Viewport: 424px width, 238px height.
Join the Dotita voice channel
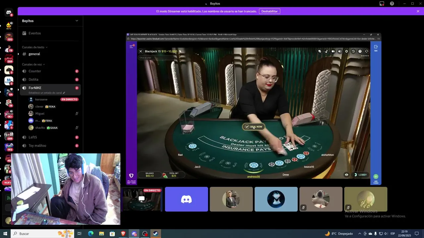pos(50,80)
